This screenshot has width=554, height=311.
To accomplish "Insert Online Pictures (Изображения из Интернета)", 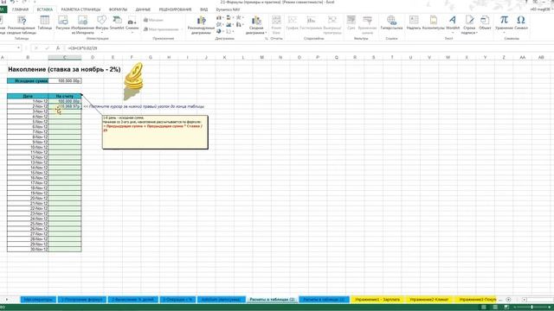I will (83, 25).
